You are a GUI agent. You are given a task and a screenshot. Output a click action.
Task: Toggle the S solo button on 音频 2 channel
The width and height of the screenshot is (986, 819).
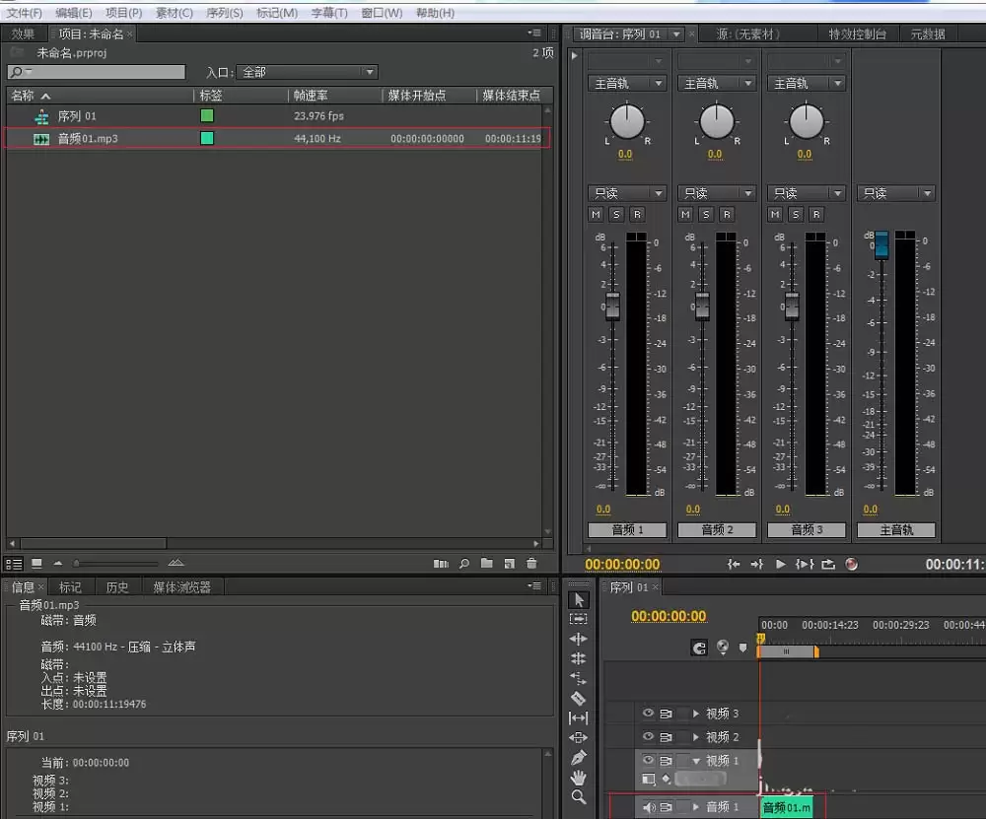coord(706,214)
